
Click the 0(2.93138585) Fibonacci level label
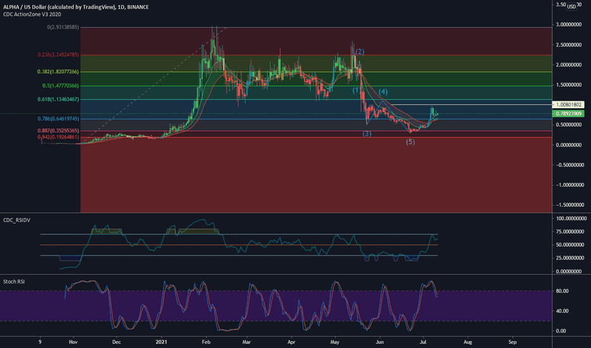pos(63,27)
